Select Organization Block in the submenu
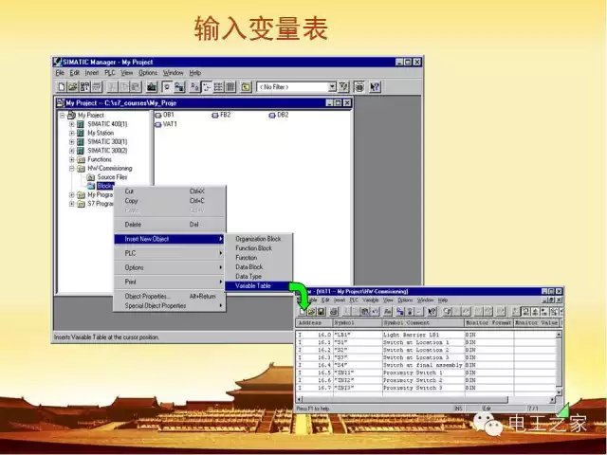The image size is (607, 455). point(259,239)
